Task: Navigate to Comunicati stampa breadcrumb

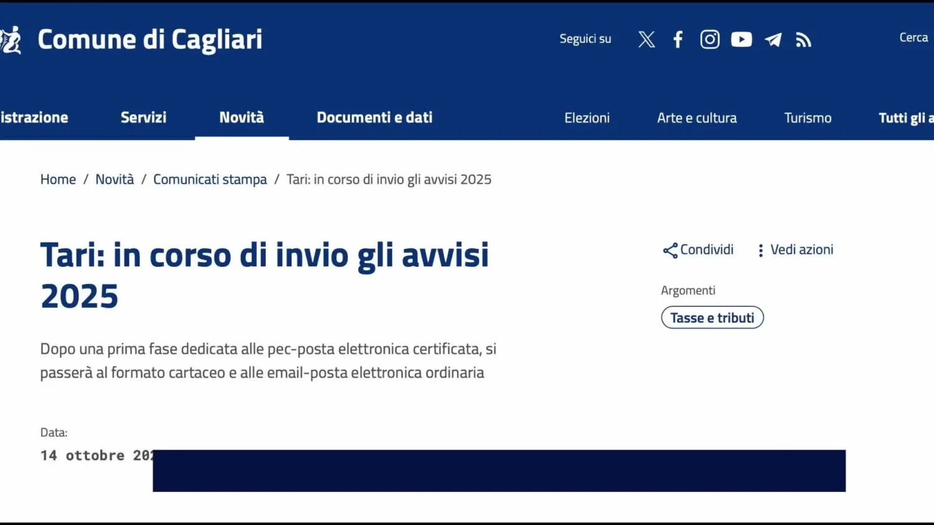Action: click(x=210, y=179)
